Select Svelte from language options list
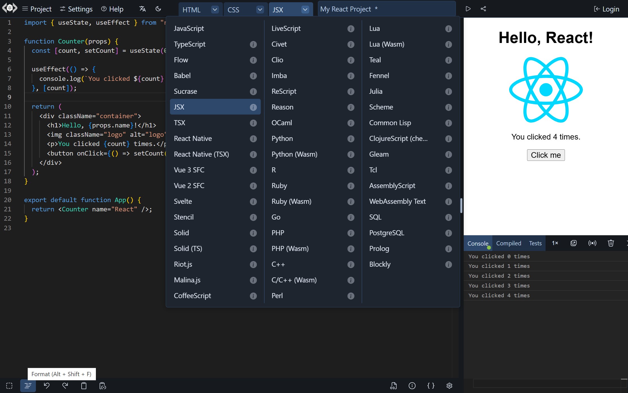The height and width of the screenshot is (393, 628). tap(183, 201)
